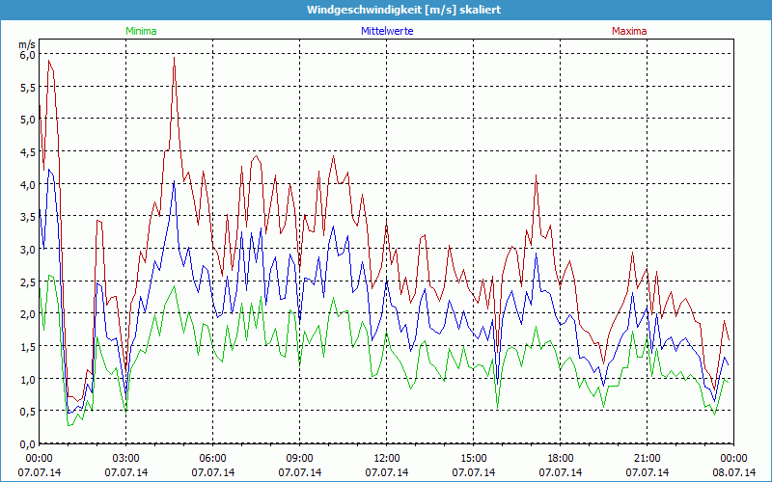Click the date under 12:00
This screenshot has height=482, width=772.
tap(387, 472)
